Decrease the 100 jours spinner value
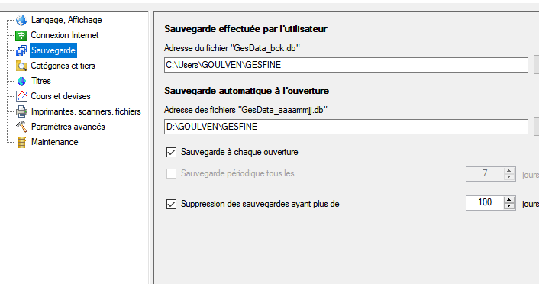539x284 pixels. click(508, 206)
